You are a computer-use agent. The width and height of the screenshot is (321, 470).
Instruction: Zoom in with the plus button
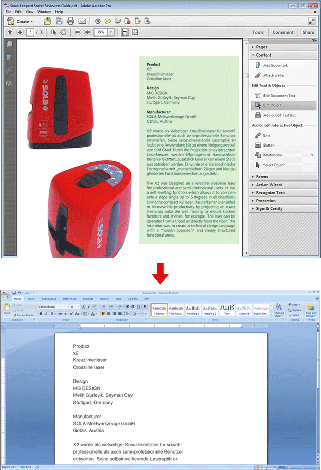point(87,32)
